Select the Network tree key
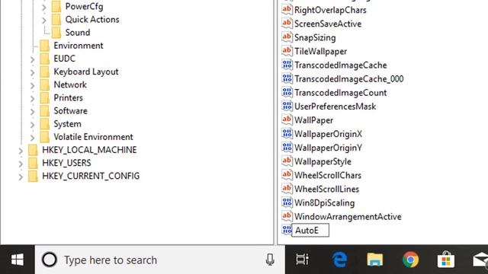 click(x=70, y=84)
